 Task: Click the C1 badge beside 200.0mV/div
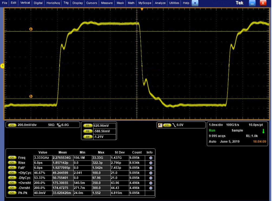pyautogui.click(x=12, y=125)
